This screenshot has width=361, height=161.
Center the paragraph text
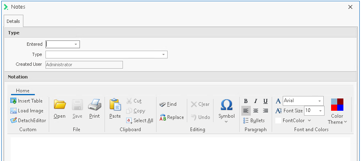click(256, 111)
